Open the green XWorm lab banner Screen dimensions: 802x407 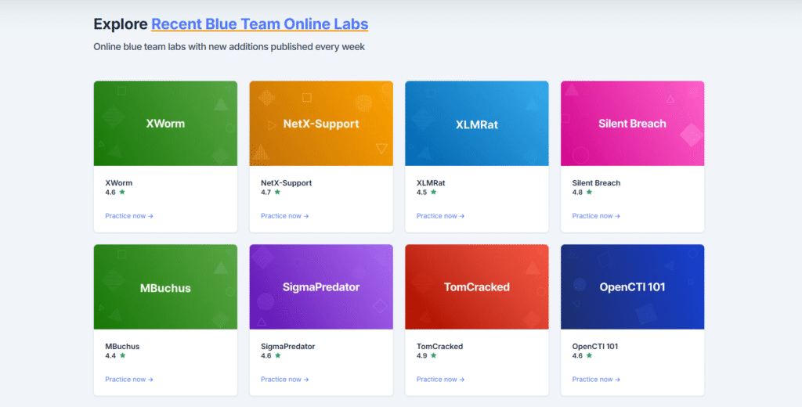[165, 123]
